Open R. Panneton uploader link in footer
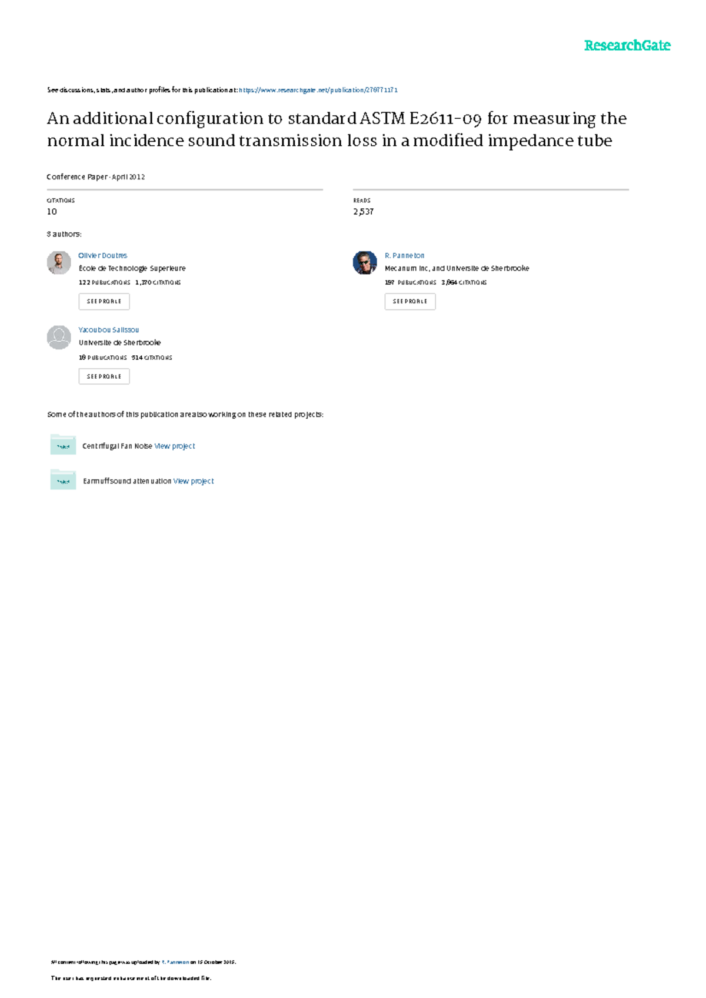The height and width of the screenshot is (998, 706). 175,963
